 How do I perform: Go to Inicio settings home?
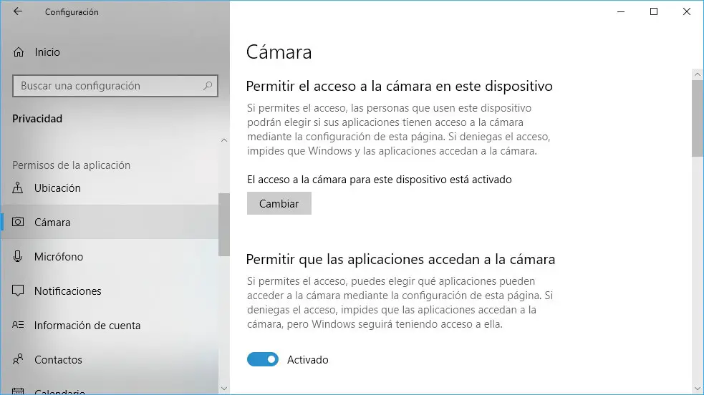click(x=47, y=52)
